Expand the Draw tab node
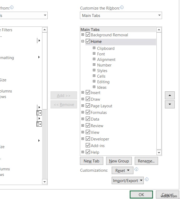Viewport: 180px width, 199px height. click(x=83, y=99)
